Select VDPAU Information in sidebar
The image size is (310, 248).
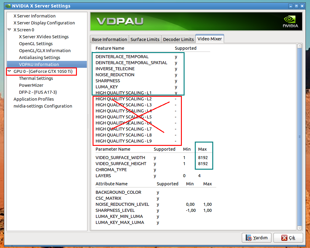[47, 64]
